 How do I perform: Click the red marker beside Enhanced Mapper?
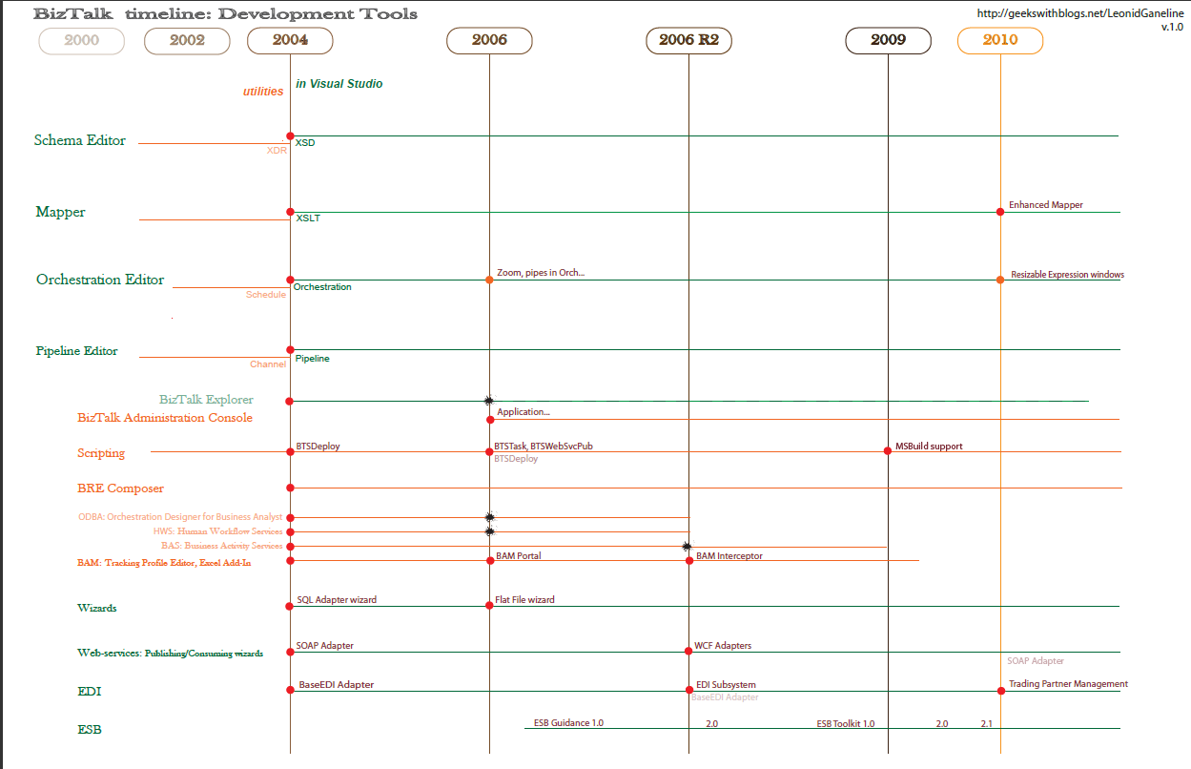point(1000,212)
